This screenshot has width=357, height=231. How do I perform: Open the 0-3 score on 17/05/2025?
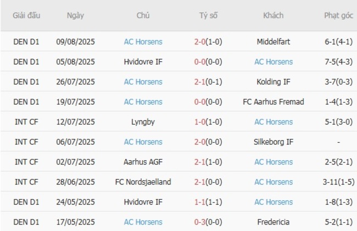point(200,222)
